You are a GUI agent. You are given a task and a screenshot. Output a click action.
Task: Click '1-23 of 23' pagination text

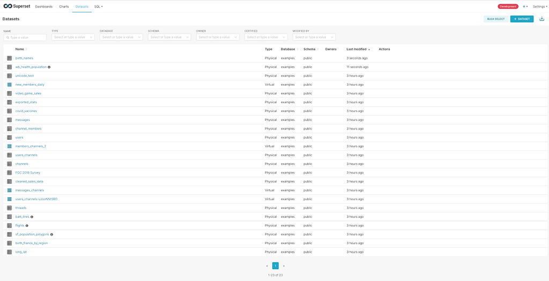pos(275,275)
